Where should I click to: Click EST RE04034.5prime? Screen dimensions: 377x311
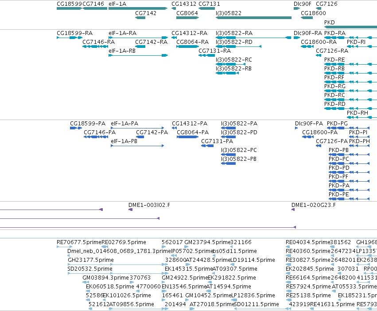pos(308,242)
